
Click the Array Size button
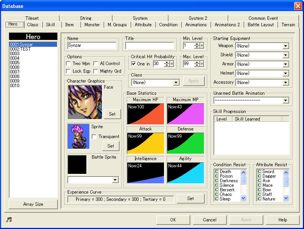[33, 204]
